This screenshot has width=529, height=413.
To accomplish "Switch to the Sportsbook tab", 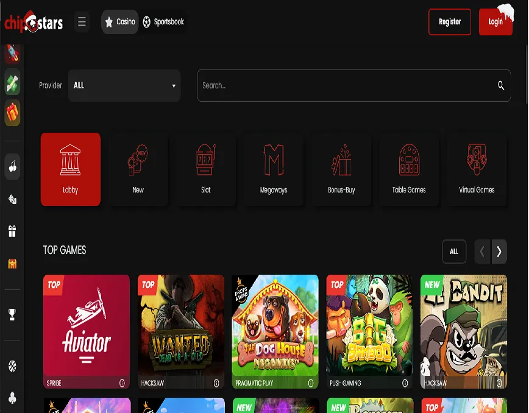I will coord(163,22).
